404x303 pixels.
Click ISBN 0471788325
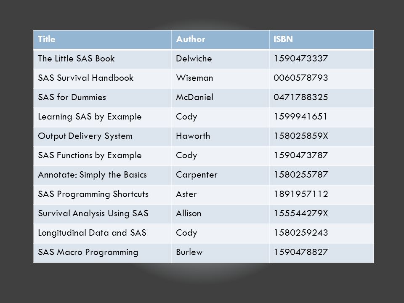[x=300, y=97]
